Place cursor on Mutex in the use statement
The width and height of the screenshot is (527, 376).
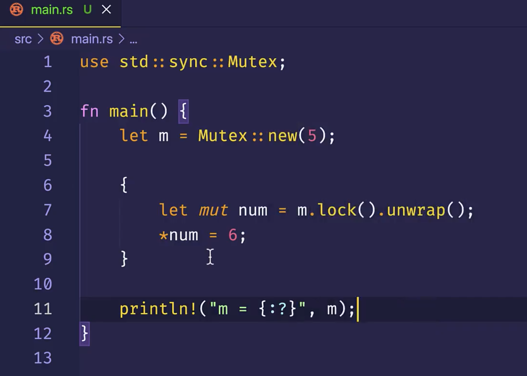(252, 62)
